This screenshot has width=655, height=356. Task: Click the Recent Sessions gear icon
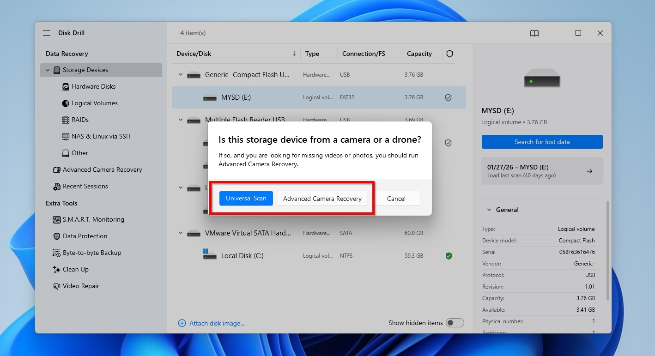pyautogui.click(x=57, y=187)
